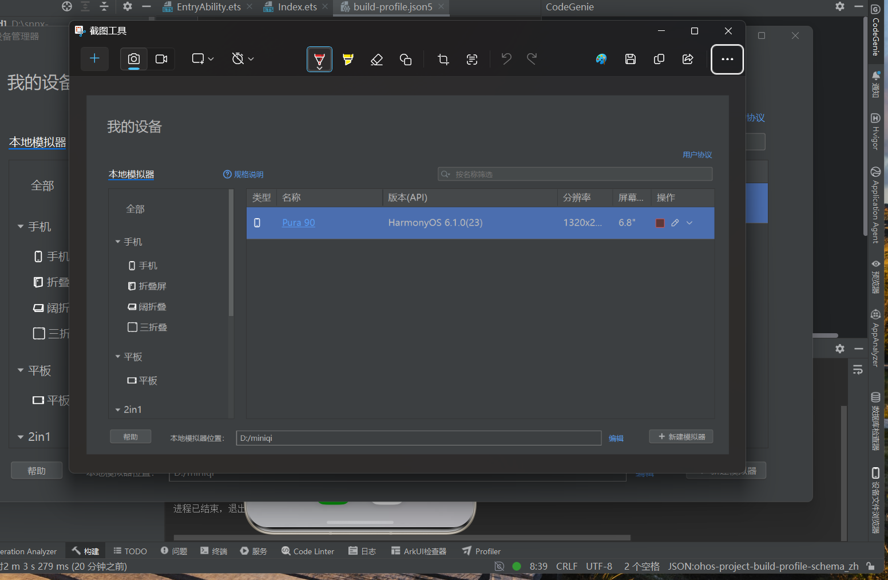Collapse the 手机 tree group in device manager behind
Screen dimensions: 888x580
21,227
